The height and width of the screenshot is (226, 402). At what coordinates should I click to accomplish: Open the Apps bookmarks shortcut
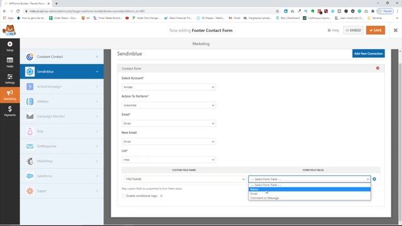(8, 18)
